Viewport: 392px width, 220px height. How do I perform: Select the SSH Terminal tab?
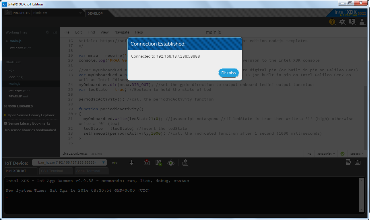tap(56, 171)
